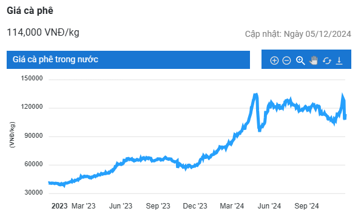Click the 114,000 VNĐ/kg price text
Screen dimensions: 361x220
[x=43, y=33]
